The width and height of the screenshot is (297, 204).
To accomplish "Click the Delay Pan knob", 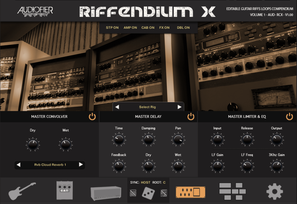I will [x=178, y=140].
